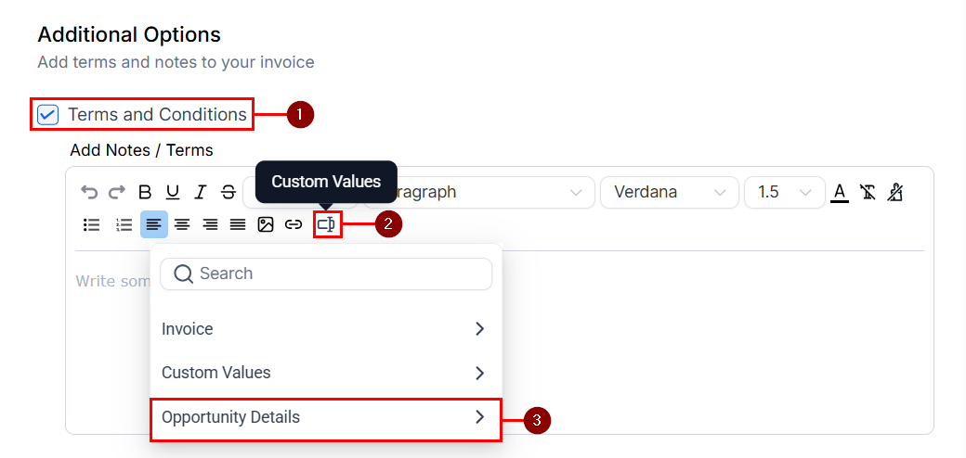Open the Custom Values merge field icon
966x458 pixels.
coord(327,224)
